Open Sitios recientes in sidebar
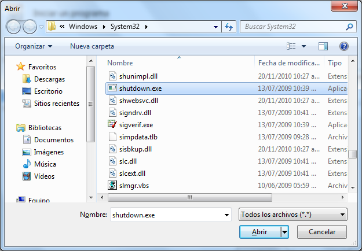Viewport: 362px width, 251px height. point(57,104)
